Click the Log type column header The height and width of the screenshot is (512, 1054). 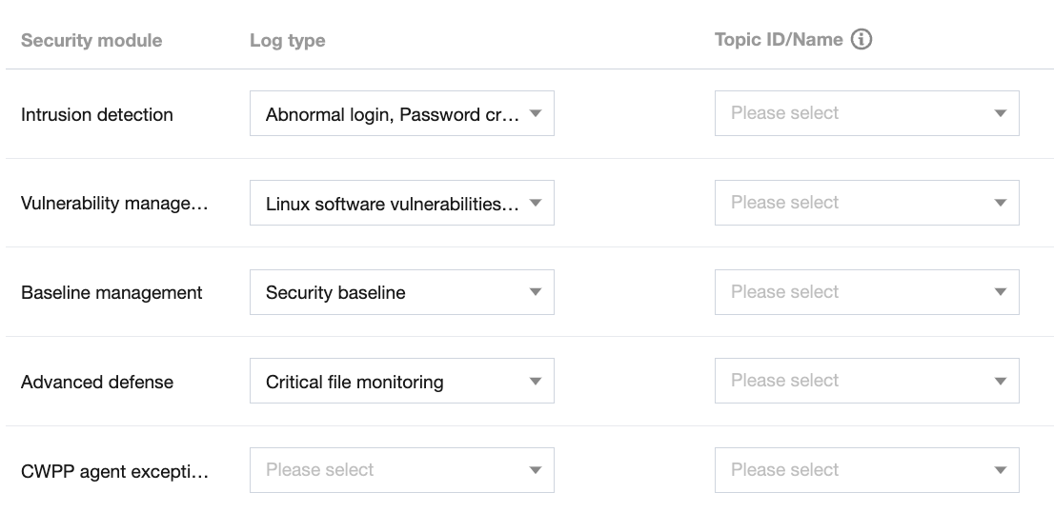coord(287,41)
